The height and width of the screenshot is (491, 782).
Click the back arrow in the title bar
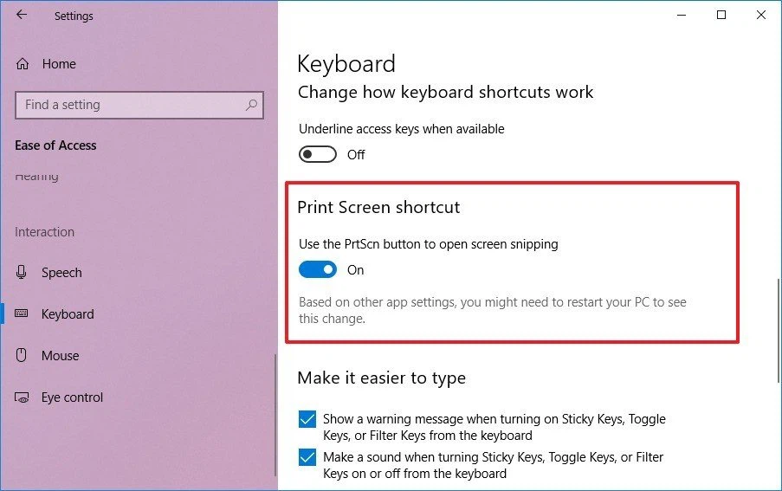pos(22,15)
